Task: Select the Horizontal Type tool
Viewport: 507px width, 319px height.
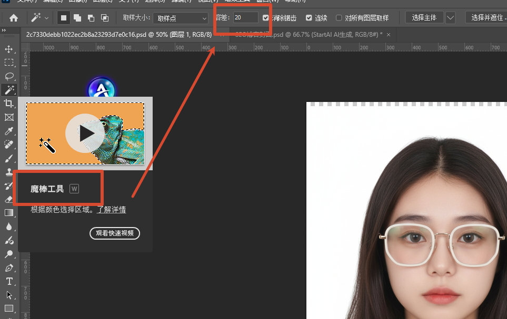Action: [x=9, y=281]
